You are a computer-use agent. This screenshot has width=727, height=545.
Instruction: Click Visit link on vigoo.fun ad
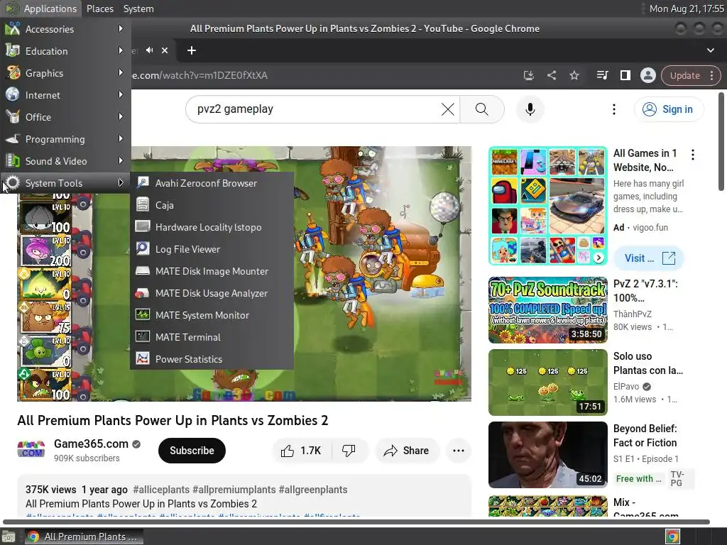[x=649, y=258]
